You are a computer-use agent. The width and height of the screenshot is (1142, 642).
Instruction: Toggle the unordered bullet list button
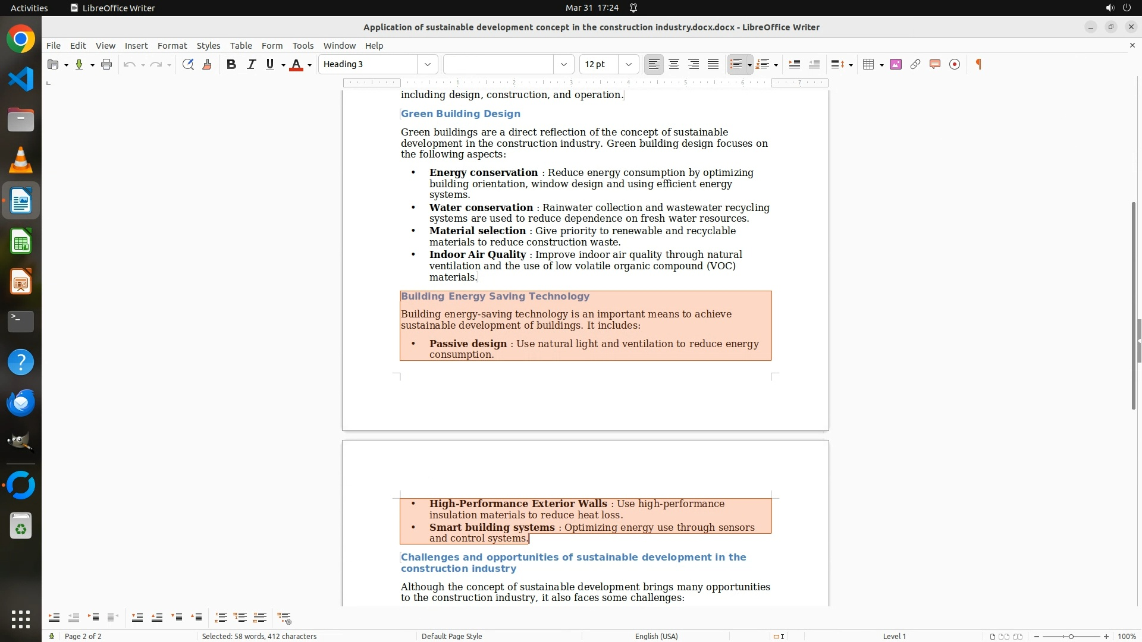[736, 64]
